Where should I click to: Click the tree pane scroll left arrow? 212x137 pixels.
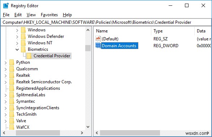coord(4,133)
